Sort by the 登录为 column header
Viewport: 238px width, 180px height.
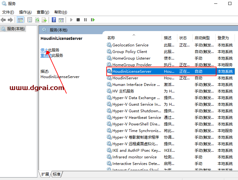pos(223,38)
